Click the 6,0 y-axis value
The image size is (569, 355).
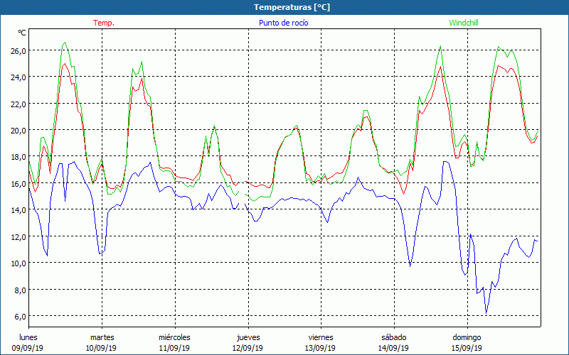point(20,316)
